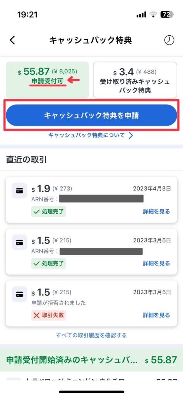Image resolution: width=183 pixels, height=397 pixels.
Task: Select the $55.87 申請受付可 card
Action: pos(48,80)
